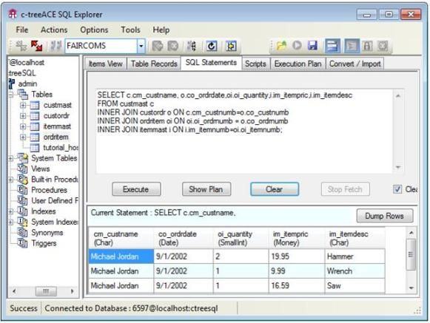Click the blue window layout toolbar icon
The height and width of the screenshot is (323, 430).
pyautogui.click(x=332, y=46)
